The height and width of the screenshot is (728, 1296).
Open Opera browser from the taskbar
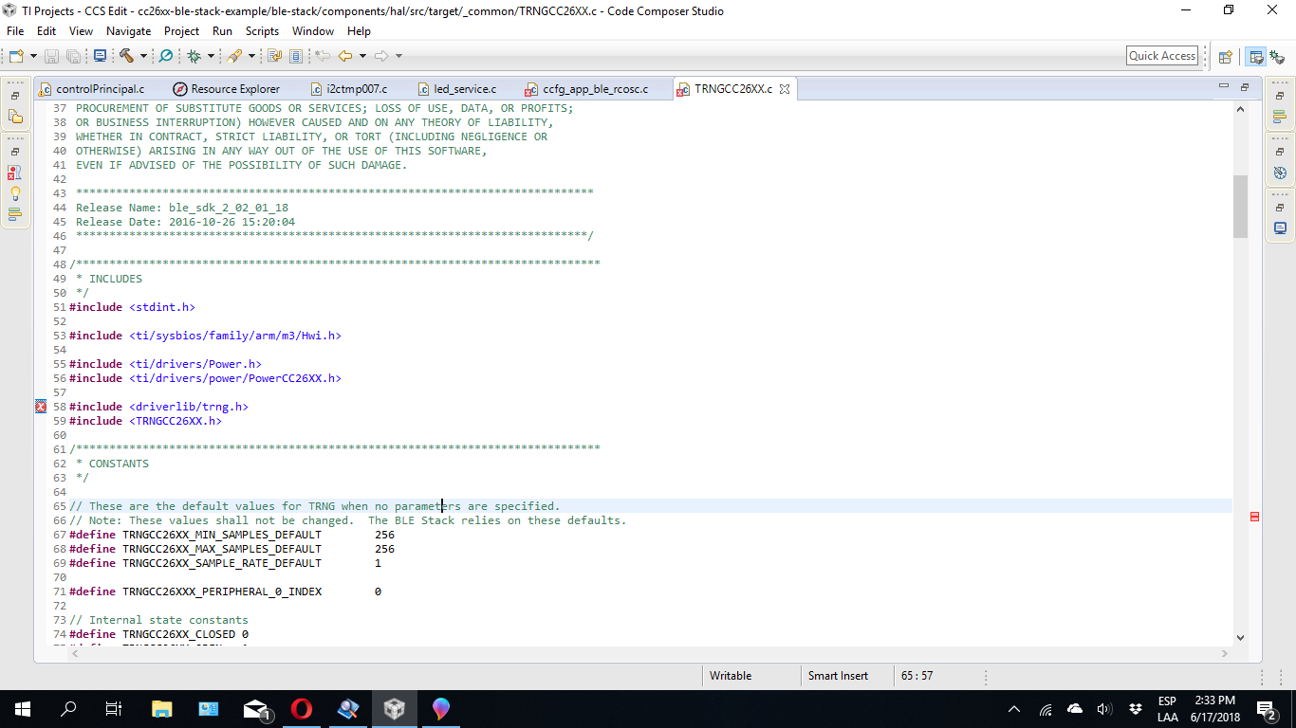tap(302, 708)
